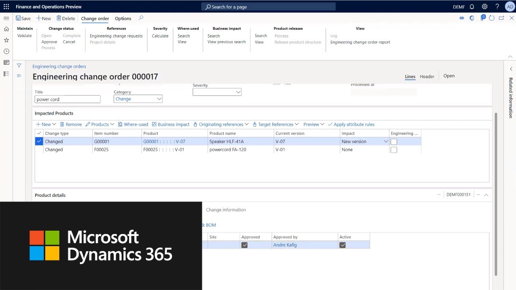
Task: Open the Change information tab
Action: [226, 210]
